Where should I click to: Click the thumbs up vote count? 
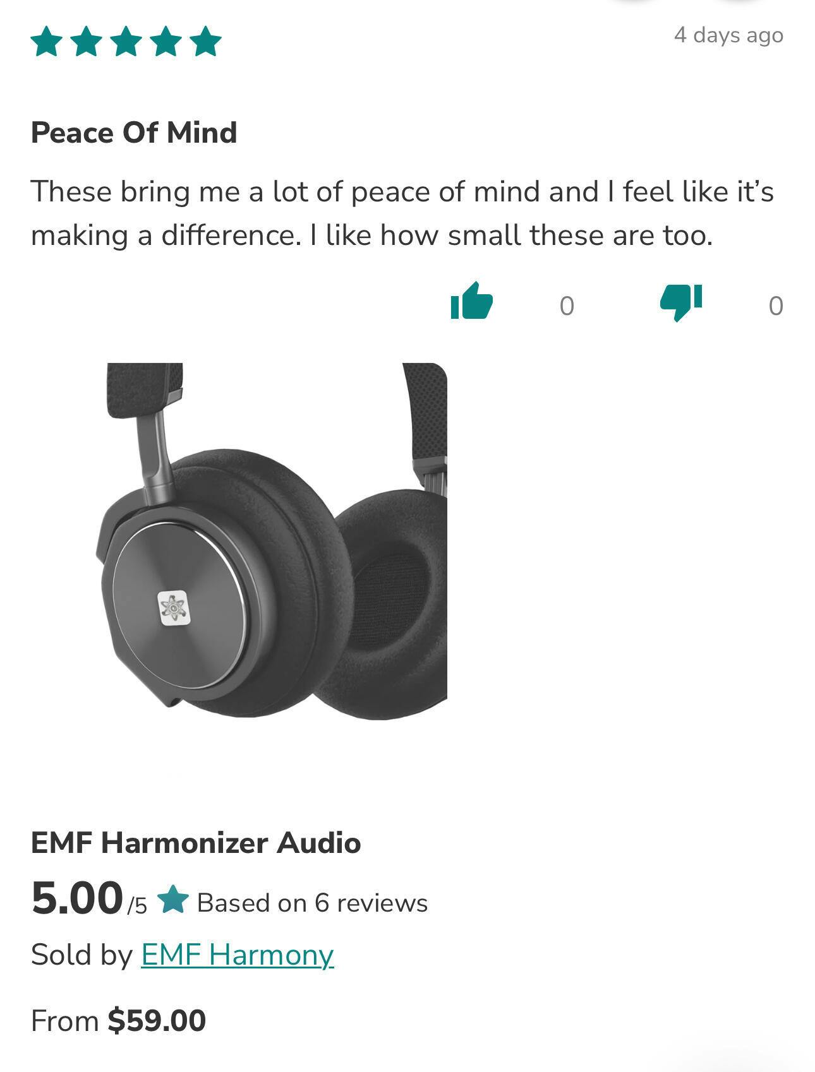567,306
